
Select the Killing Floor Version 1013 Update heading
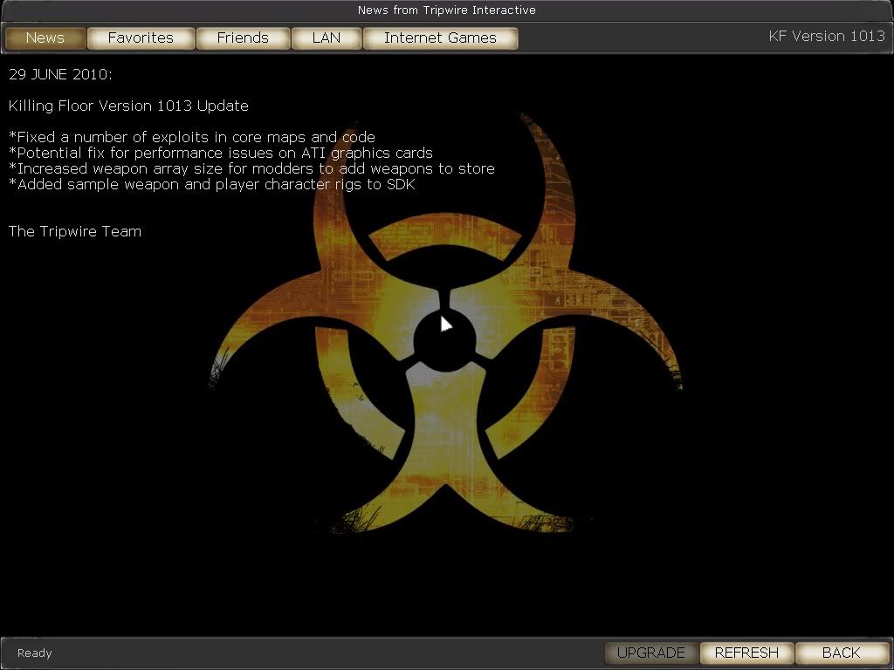(x=128, y=106)
